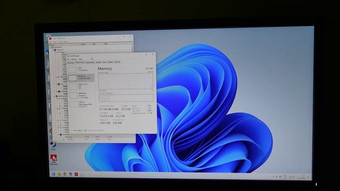The height and width of the screenshot is (191, 340).
Task: Switch to the Users tab
Action: click(105, 62)
